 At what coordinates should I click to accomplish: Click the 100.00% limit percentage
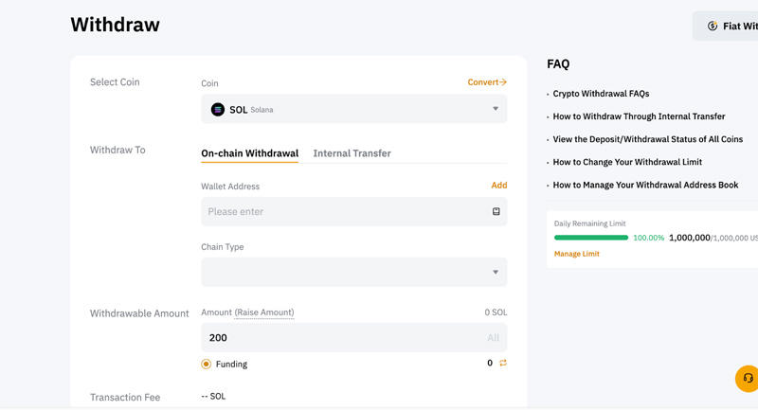pos(648,238)
